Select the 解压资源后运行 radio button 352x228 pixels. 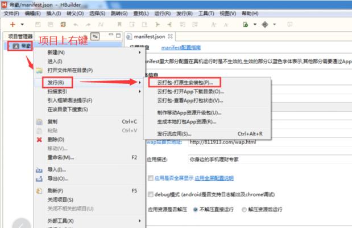click(x=244, y=210)
